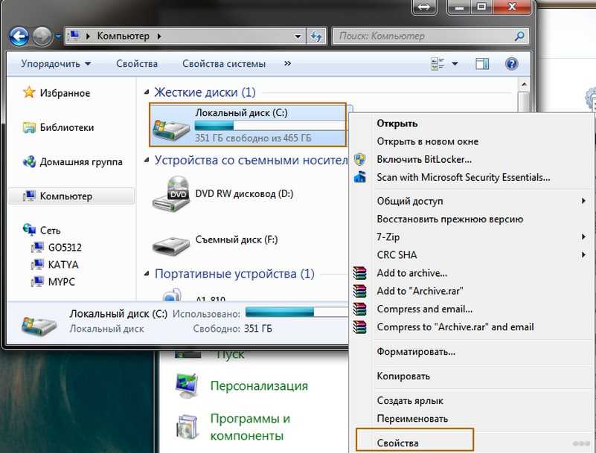Screen dimensions: 596x453
Task: Open the view options dropdown arrow
Action: [455, 64]
